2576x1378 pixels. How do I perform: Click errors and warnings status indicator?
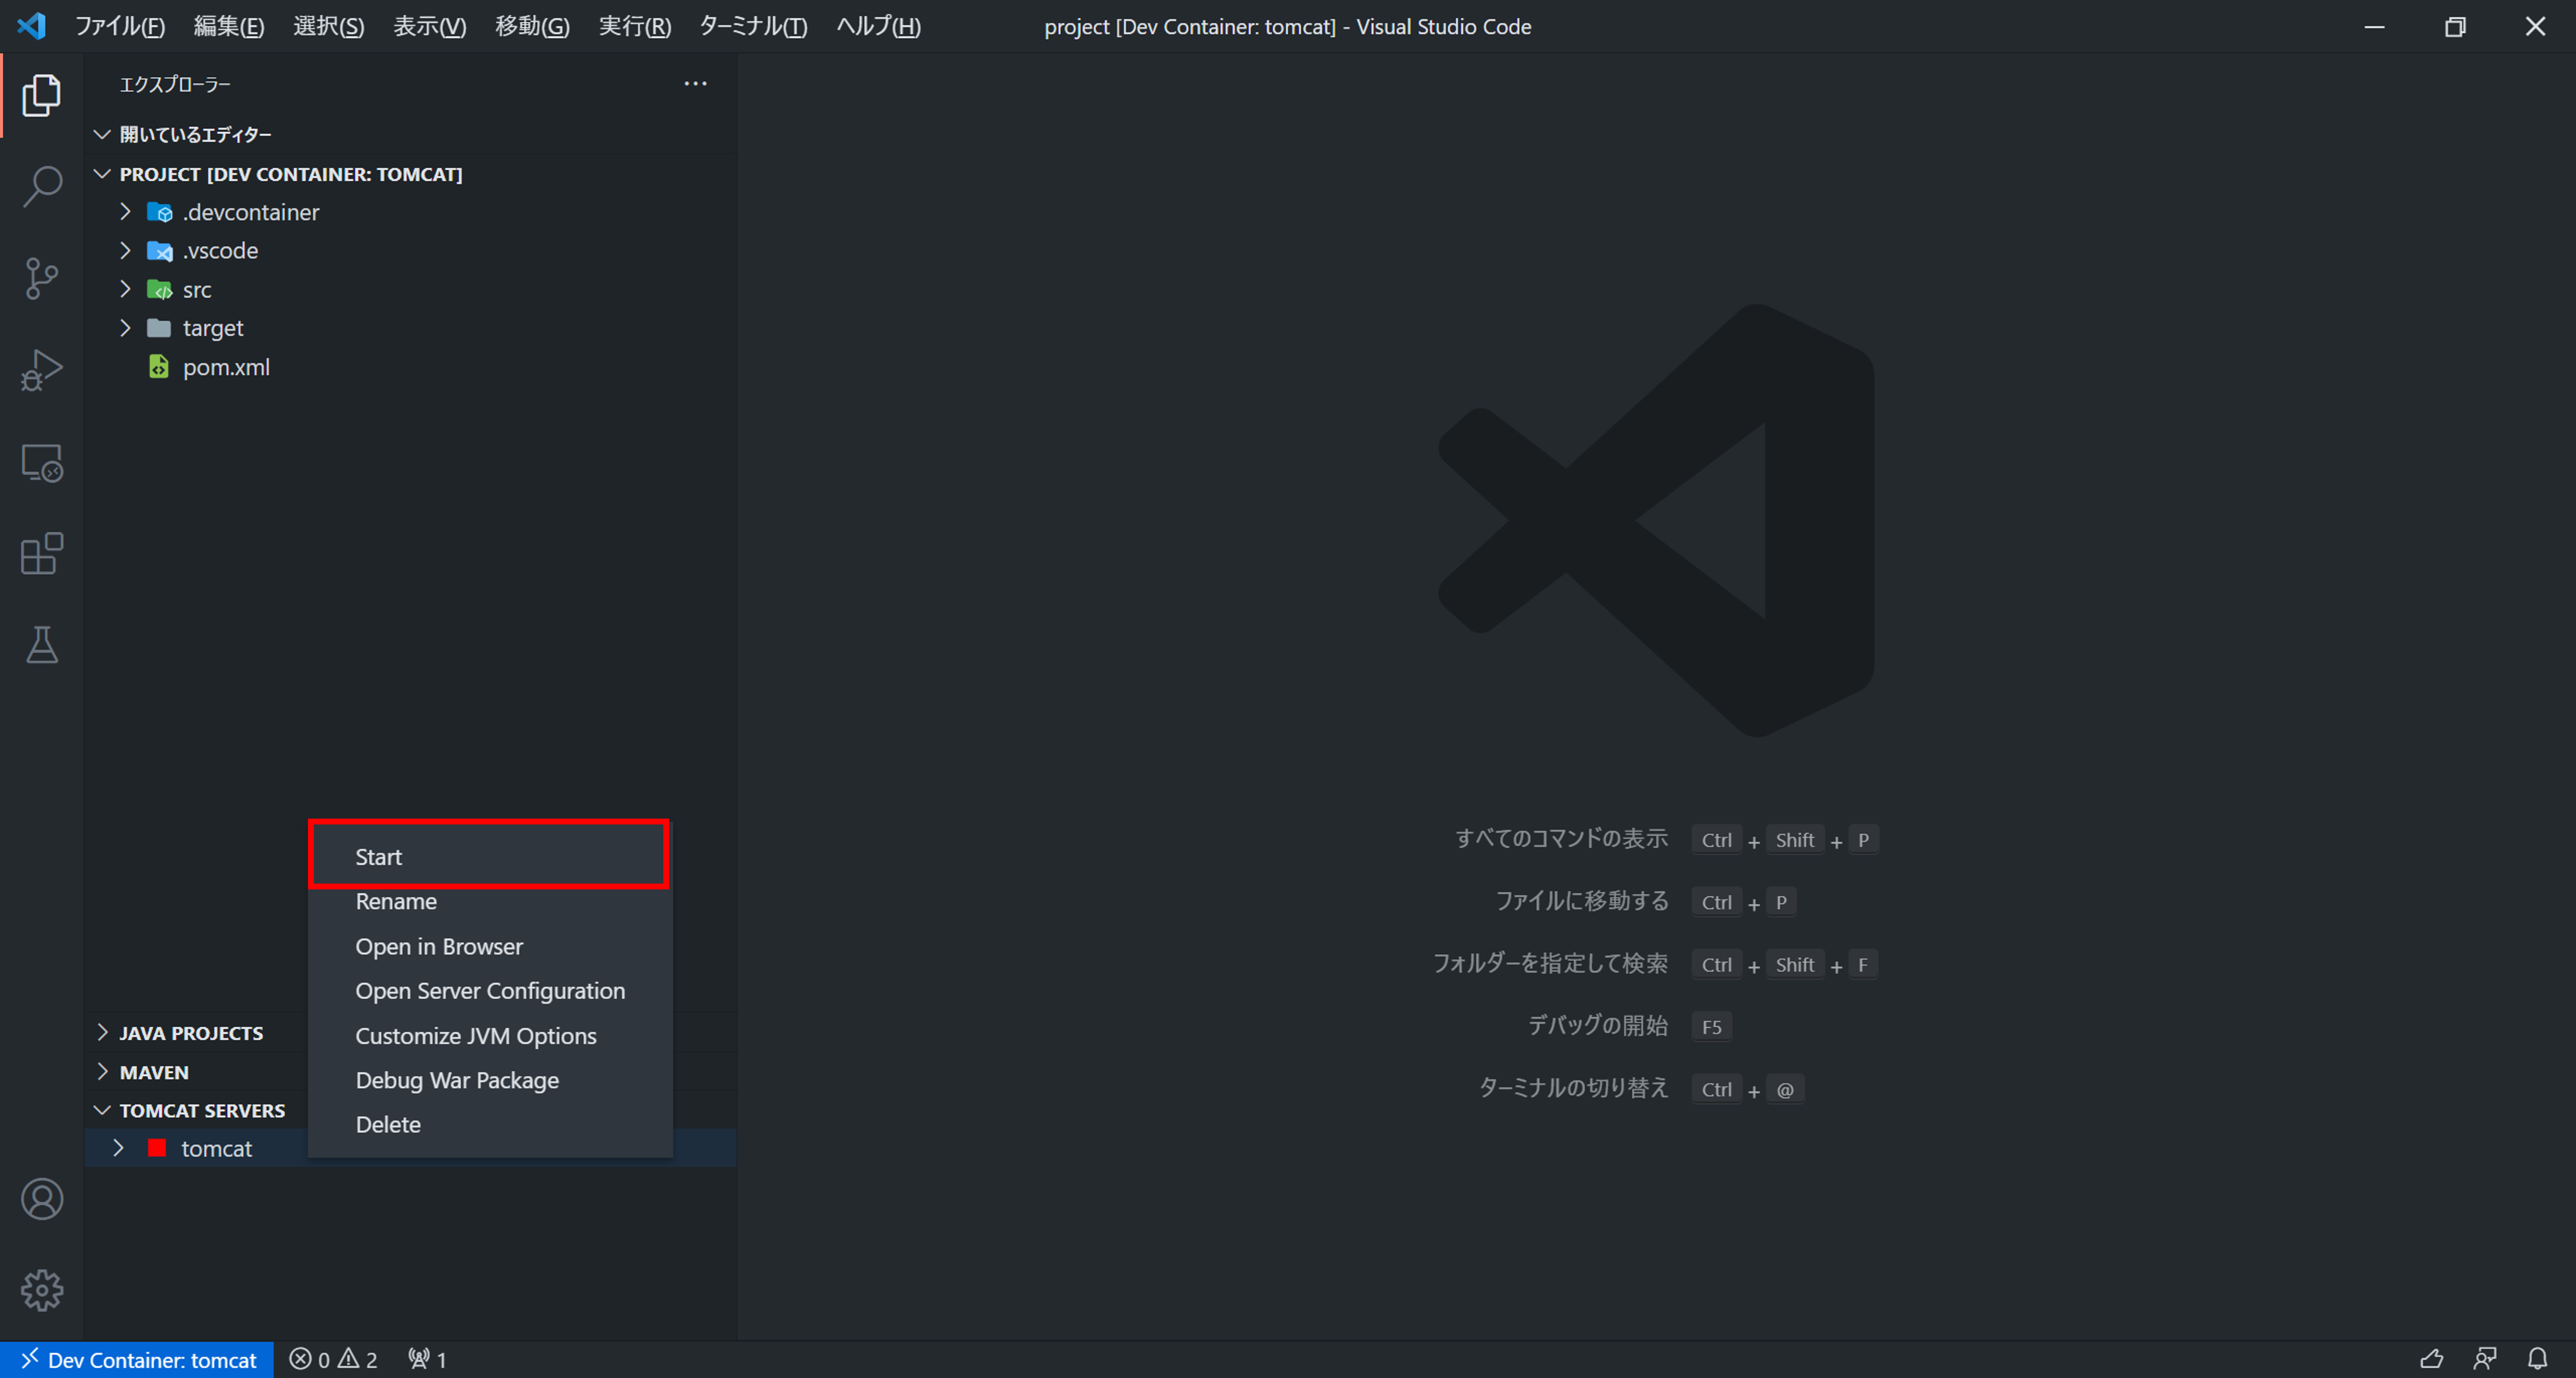pos(333,1359)
